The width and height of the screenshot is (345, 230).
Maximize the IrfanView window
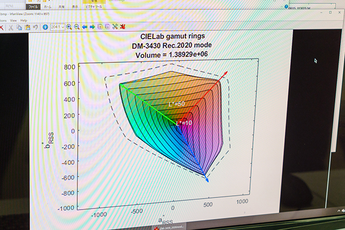330,12
